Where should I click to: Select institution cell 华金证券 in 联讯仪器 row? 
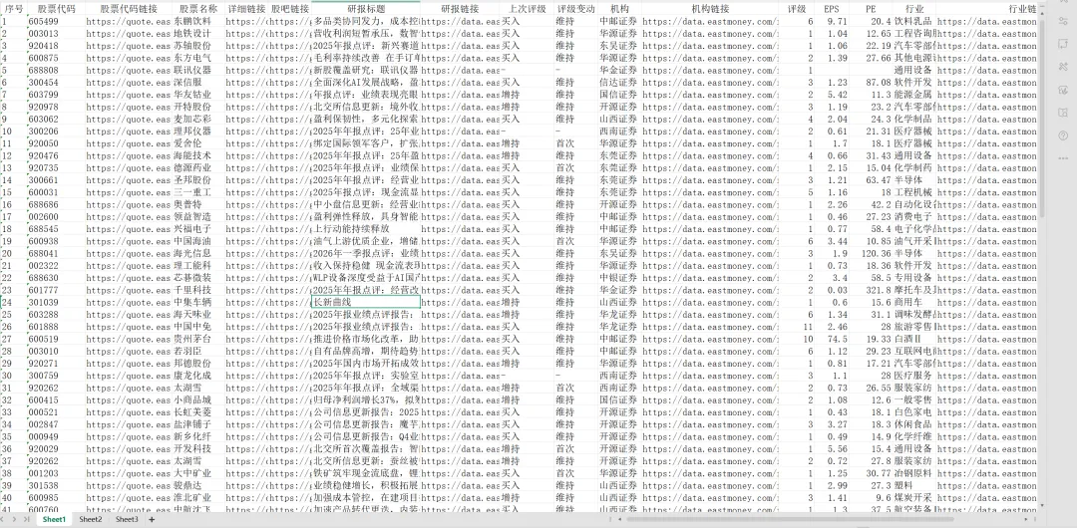619,70
